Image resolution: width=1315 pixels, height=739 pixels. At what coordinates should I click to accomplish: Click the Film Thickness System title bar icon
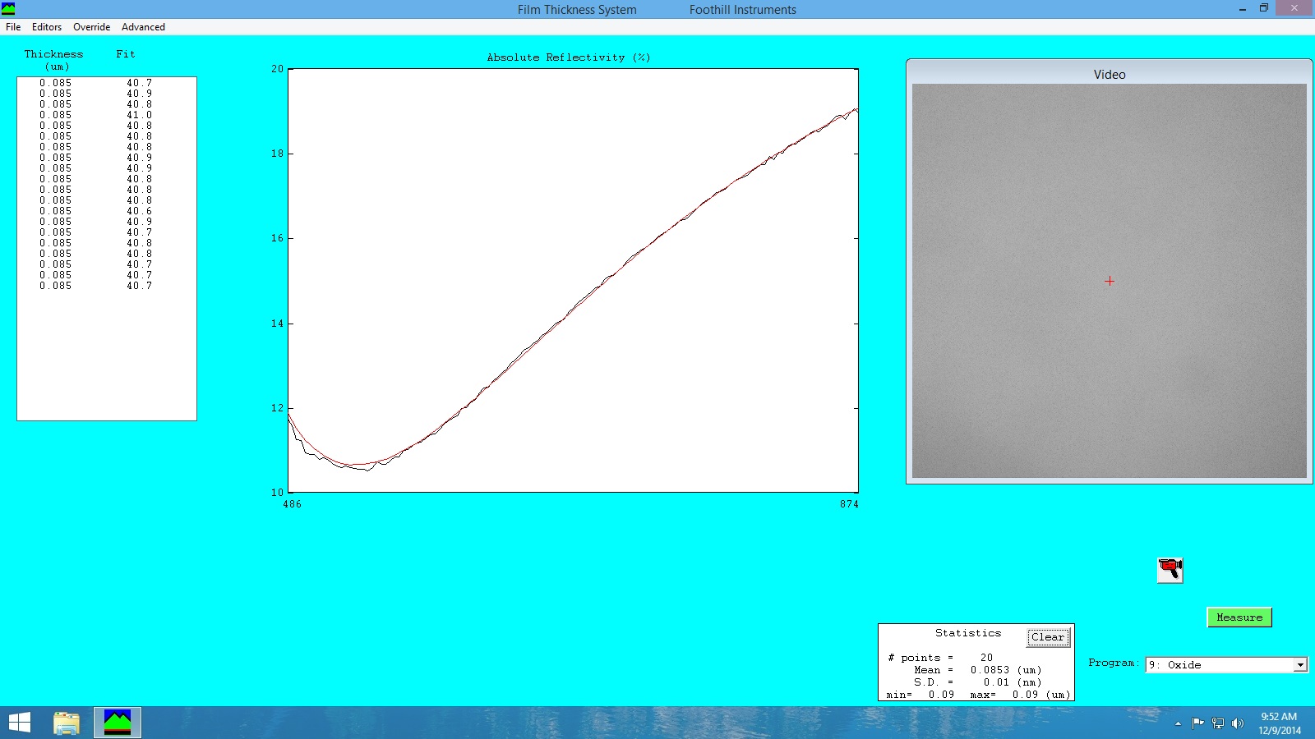(x=8, y=9)
